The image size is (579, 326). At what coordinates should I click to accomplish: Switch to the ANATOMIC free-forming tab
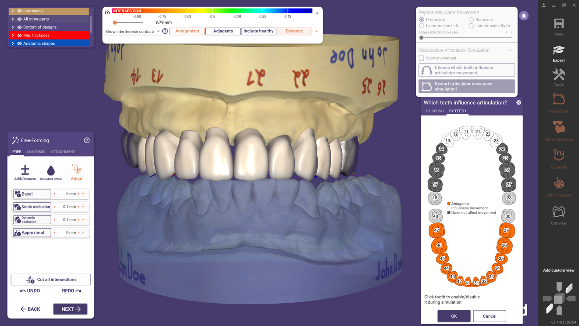click(x=36, y=152)
